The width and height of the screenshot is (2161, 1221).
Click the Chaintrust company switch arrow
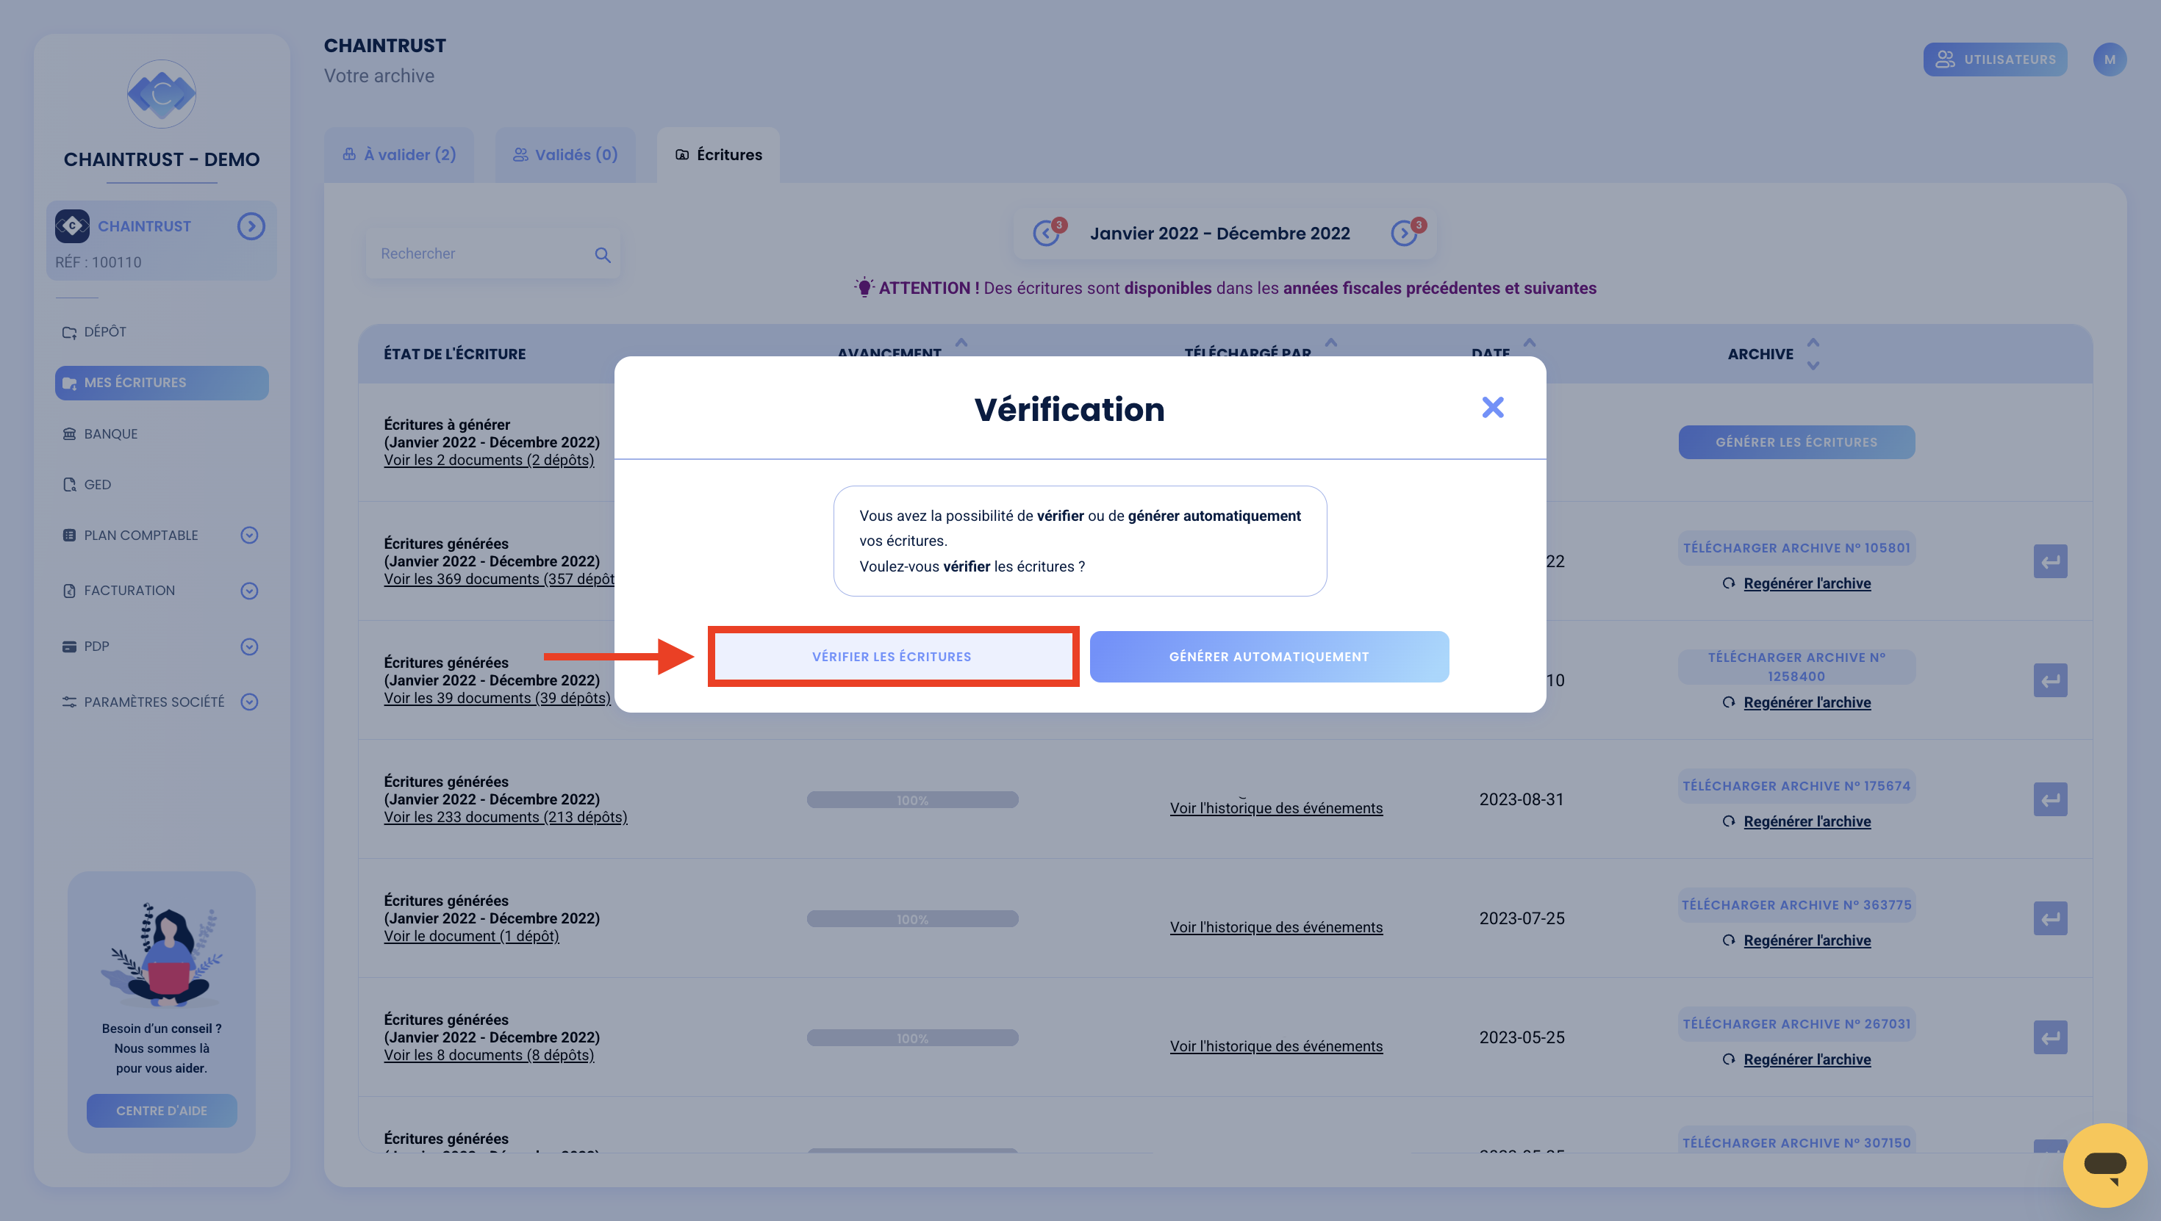(251, 226)
